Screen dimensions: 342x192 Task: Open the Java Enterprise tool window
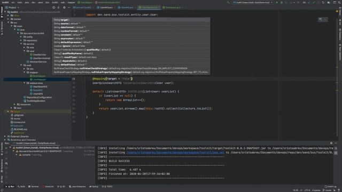point(77,187)
